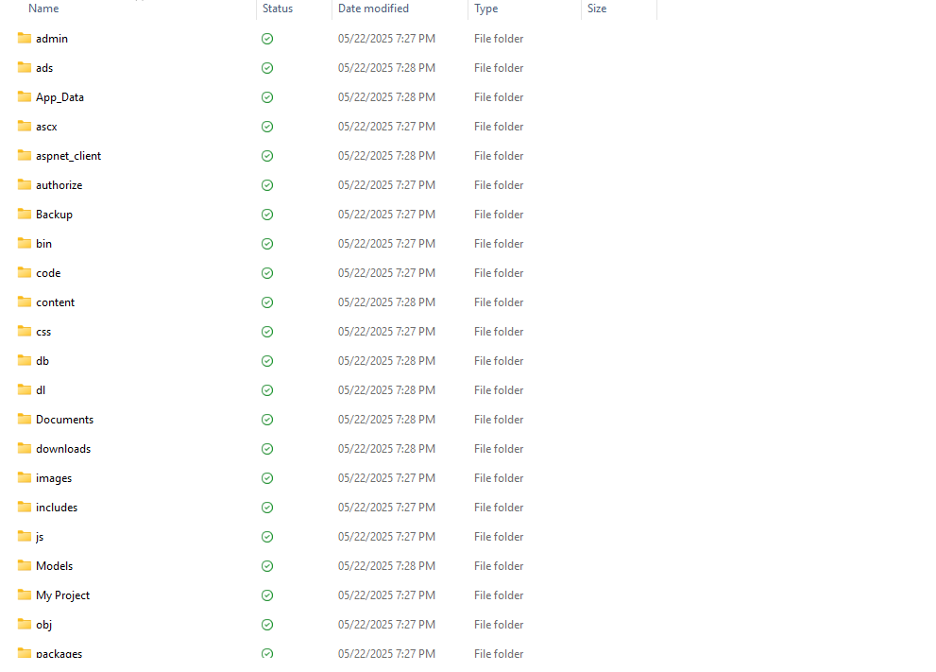Click the aspnet_client folder icon
The height and width of the screenshot is (672, 936).
click(25, 156)
